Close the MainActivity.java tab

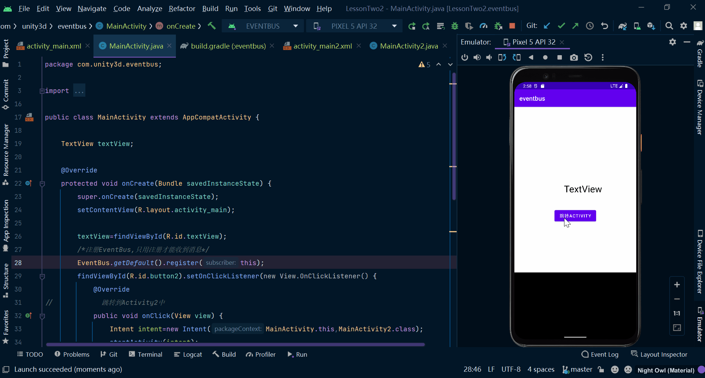[x=169, y=46]
